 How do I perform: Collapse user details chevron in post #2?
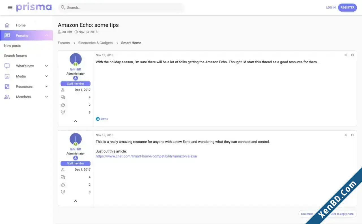[x=76, y=201]
